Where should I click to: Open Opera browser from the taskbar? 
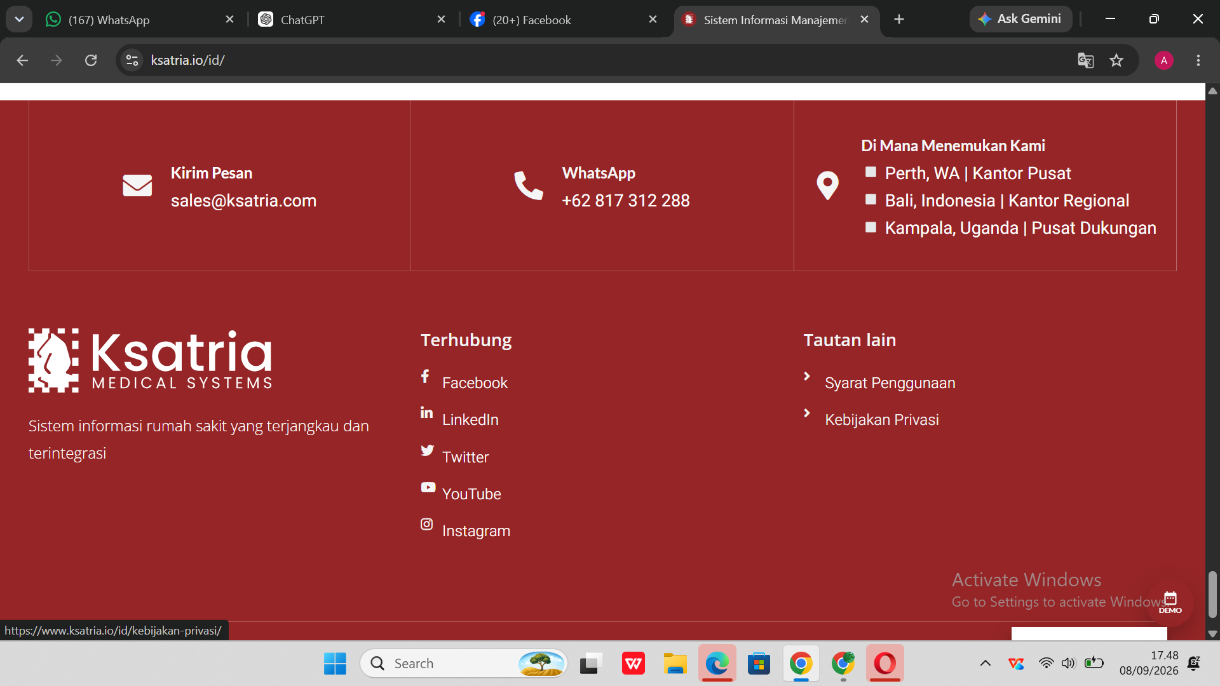(x=885, y=664)
